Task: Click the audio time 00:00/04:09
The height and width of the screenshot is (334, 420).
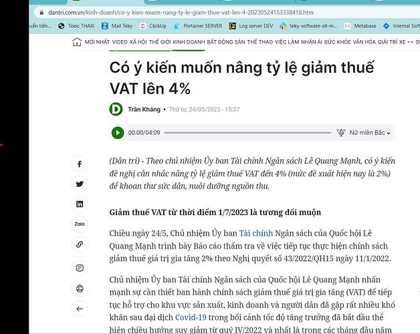Action: [144, 133]
